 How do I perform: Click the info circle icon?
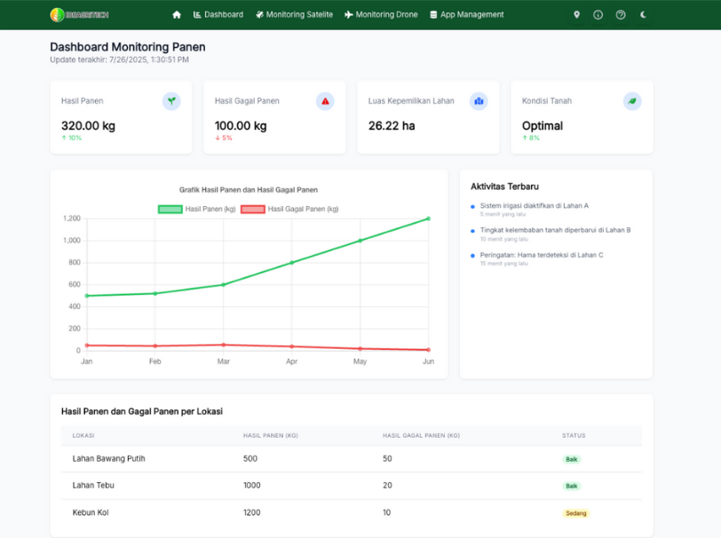coord(598,14)
